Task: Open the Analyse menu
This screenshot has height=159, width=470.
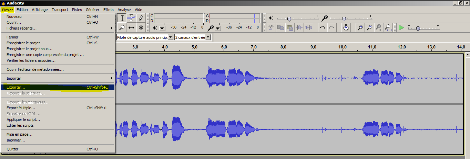Action: pyautogui.click(x=124, y=10)
